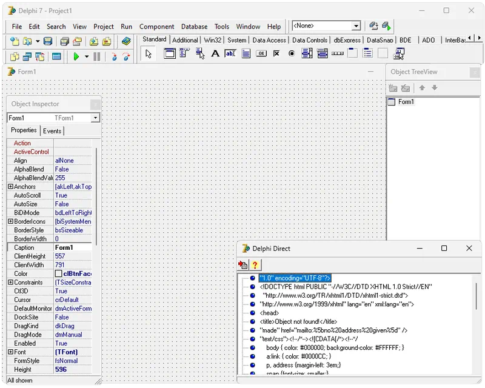This screenshot has height=388, width=485.
Task: Select the Memo component icon
Action: (x=246, y=53)
